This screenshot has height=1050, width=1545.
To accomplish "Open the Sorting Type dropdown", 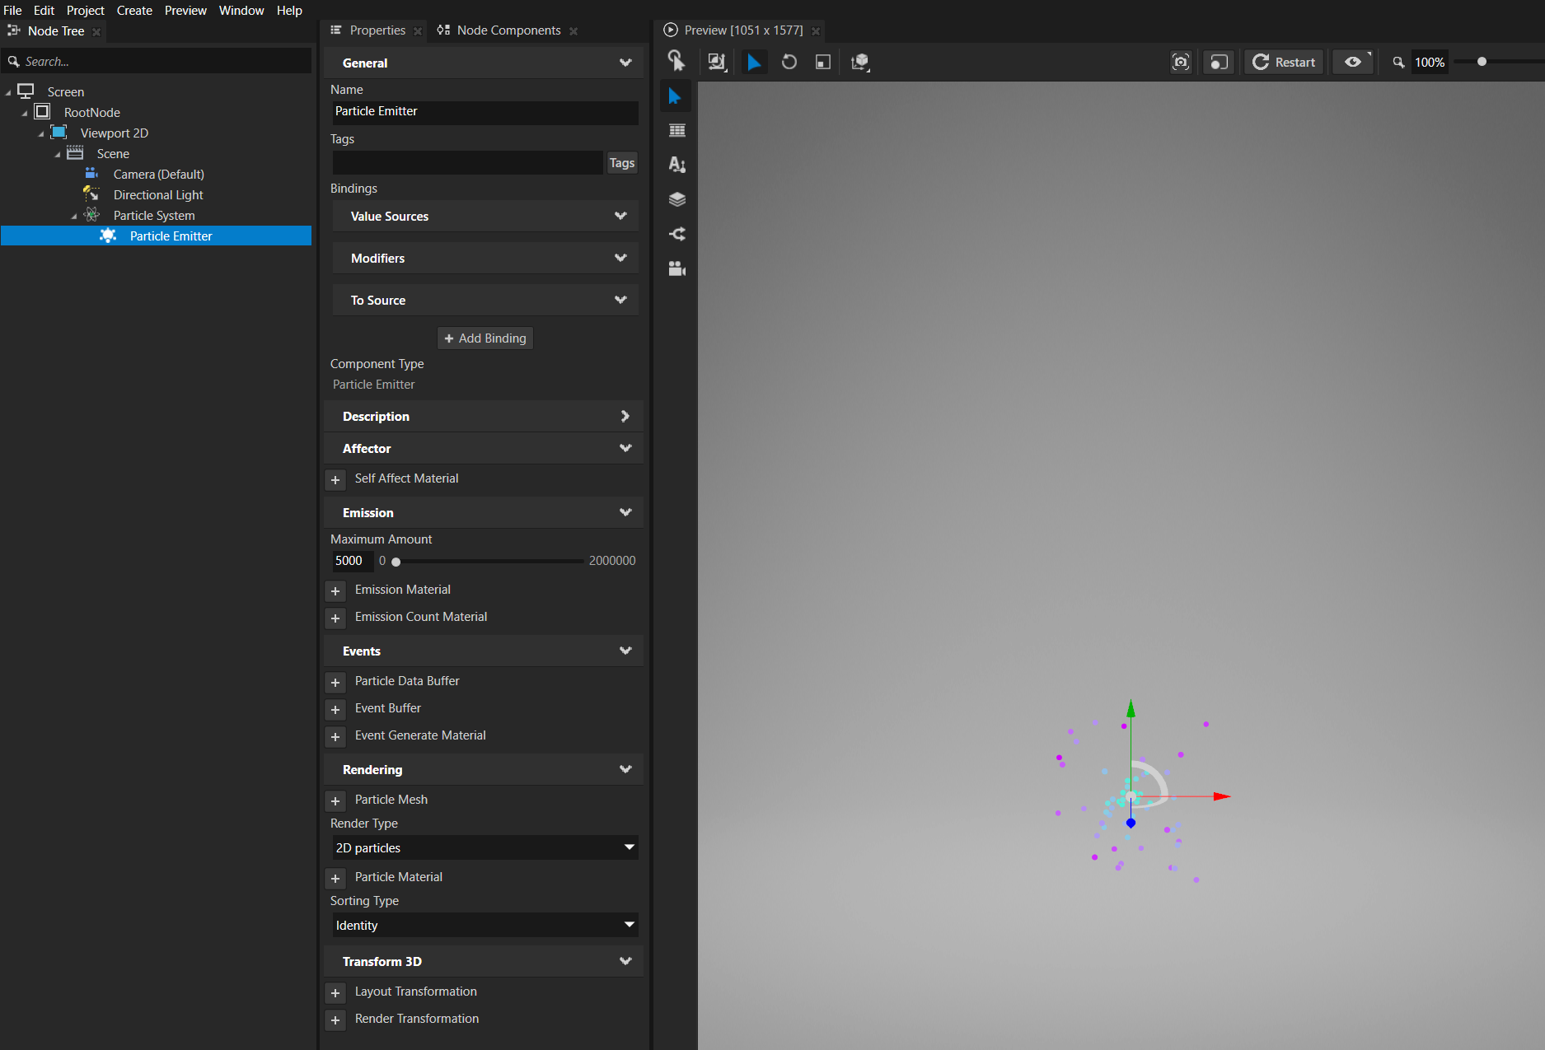I will point(485,925).
